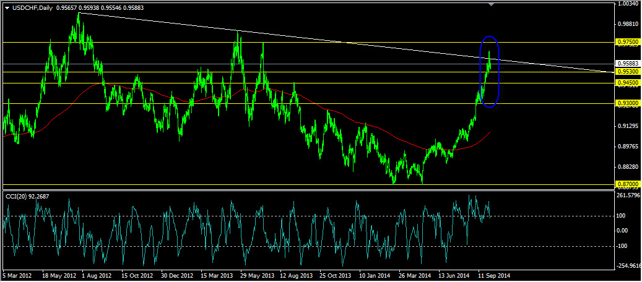Click the 0.00 CCI scale value

(622, 231)
